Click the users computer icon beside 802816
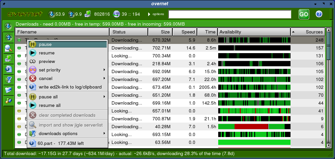The image size is (335, 159). tap(88, 14)
